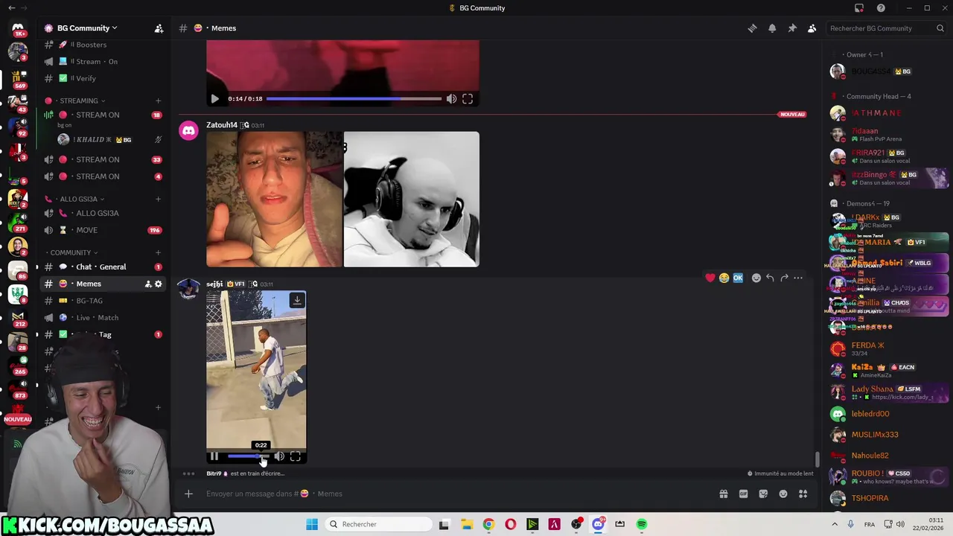This screenshot has width=953, height=536.
Task: Open notification settings bell icon
Action: (772, 28)
